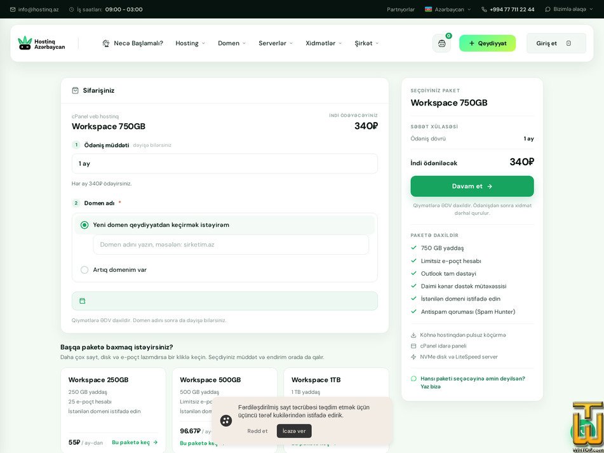
Task: Expand the Domen menu
Action: (x=232, y=43)
